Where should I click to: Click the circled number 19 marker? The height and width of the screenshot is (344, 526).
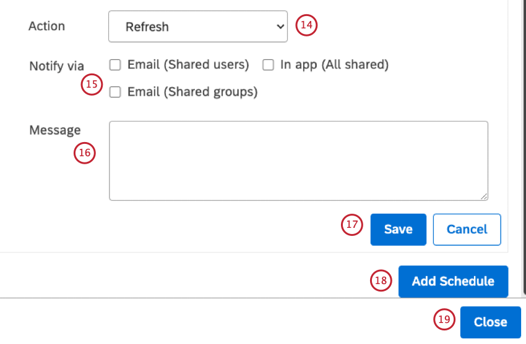tap(444, 319)
